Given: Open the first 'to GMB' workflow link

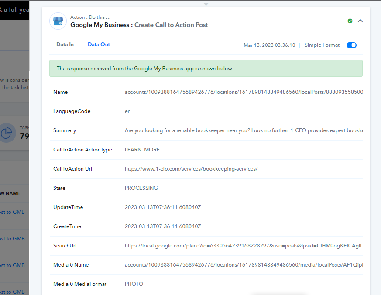Looking at the screenshot, I should [x=12, y=212].
